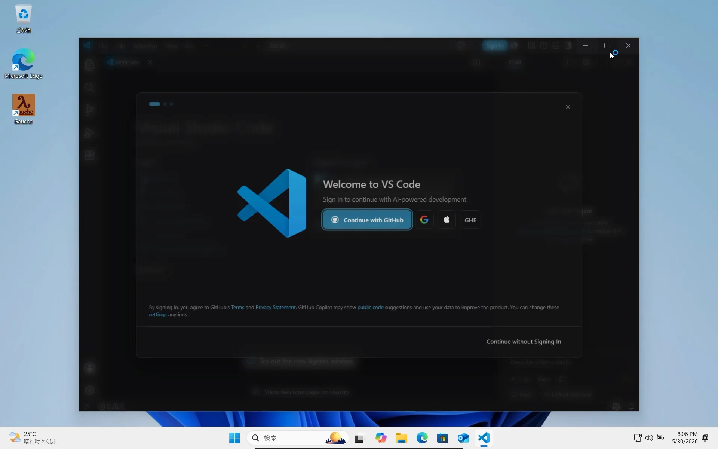Image resolution: width=718 pixels, height=449 pixels.
Task: Open the Search view in activity bar
Action: (x=89, y=88)
